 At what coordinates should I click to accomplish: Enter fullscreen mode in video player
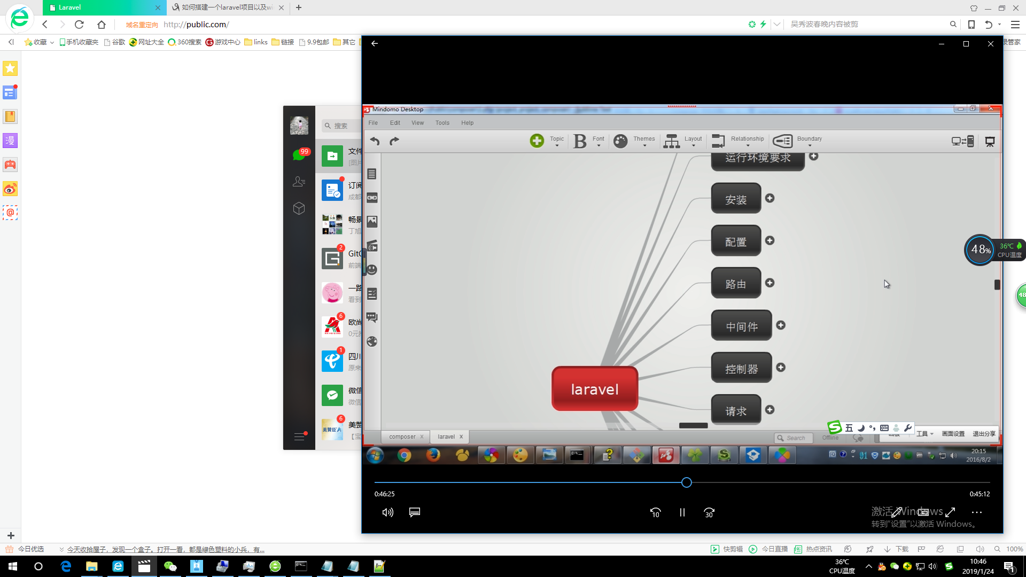point(950,512)
